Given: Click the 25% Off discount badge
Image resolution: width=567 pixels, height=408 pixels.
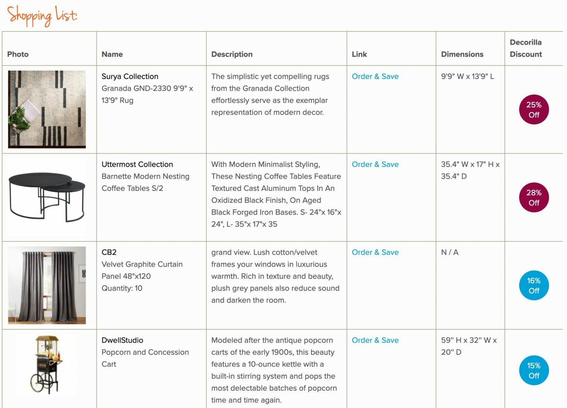Looking at the screenshot, I should click(x=533, y=110).
